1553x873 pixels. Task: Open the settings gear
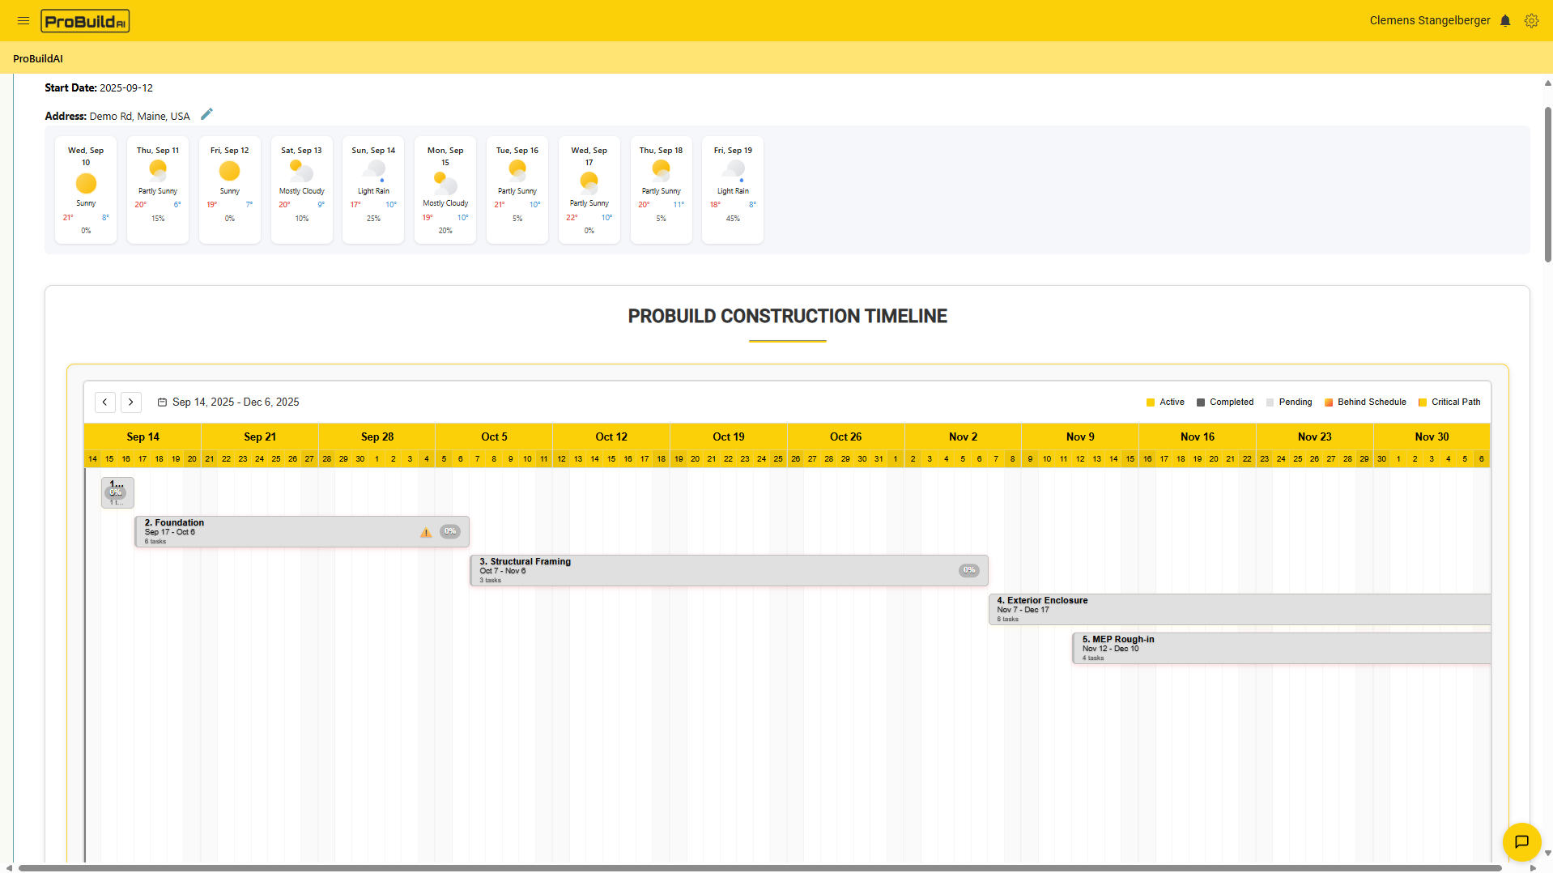coord(1531,20)
